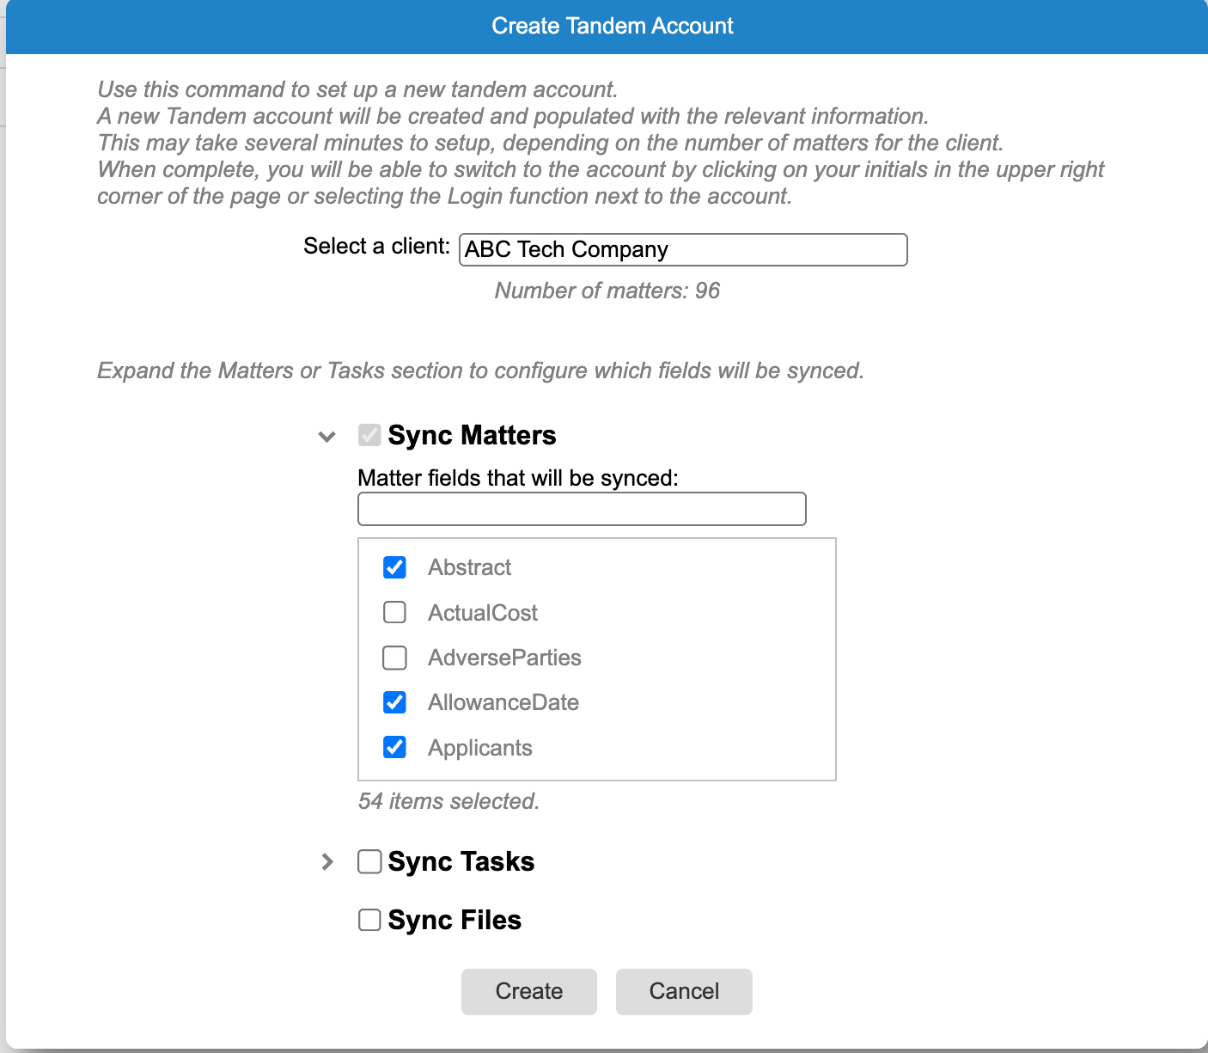Click the Create Tandem Account title

613,26
